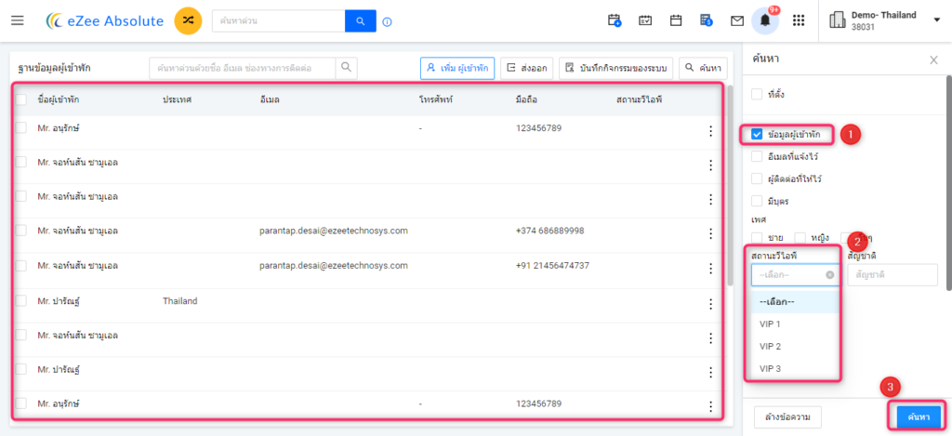Enable the ที่ตั้ง checkbox

pyautogui.click(x=757, y=94)
